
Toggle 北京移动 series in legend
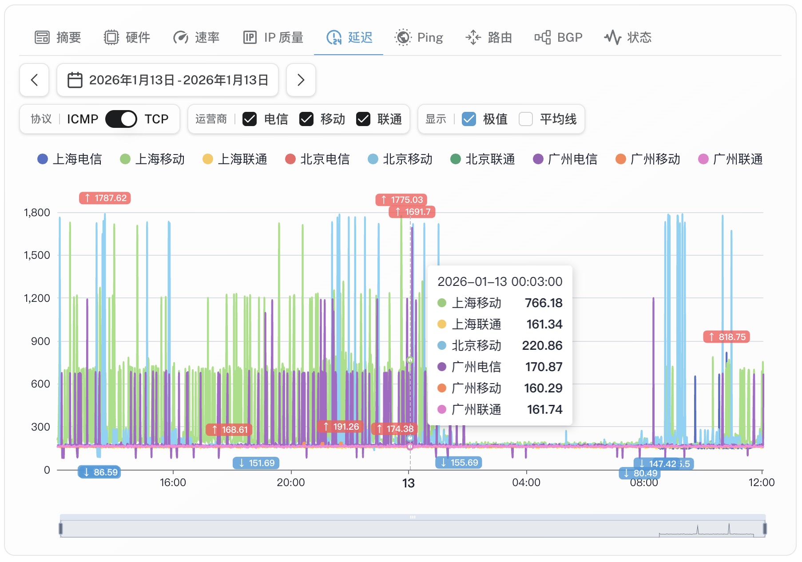[x=400, y=159]
